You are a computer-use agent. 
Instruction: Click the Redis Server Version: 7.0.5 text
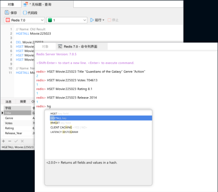tap(56, 54)
